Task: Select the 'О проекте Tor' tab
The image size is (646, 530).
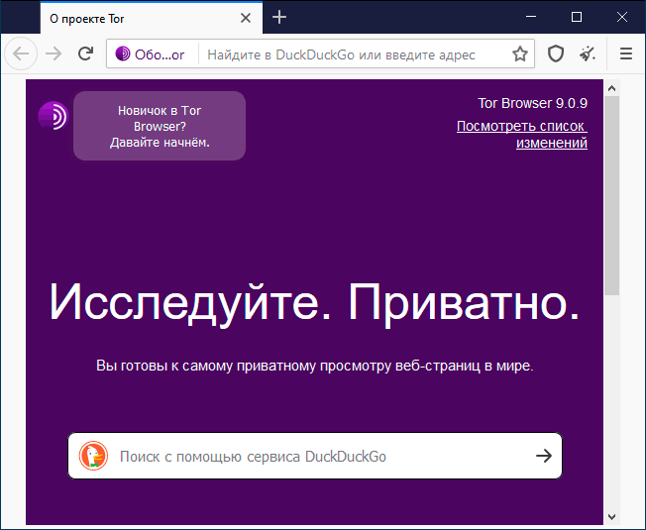Action: pyautogui.click(x=152, y=18)
